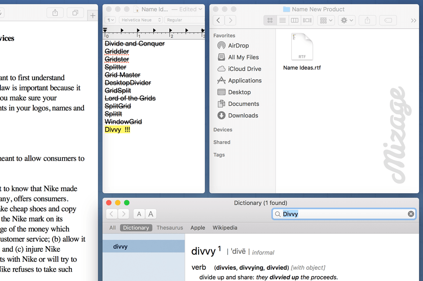
Task: Open Desktop folder in Finder sidebar
Action: (234, 92)
